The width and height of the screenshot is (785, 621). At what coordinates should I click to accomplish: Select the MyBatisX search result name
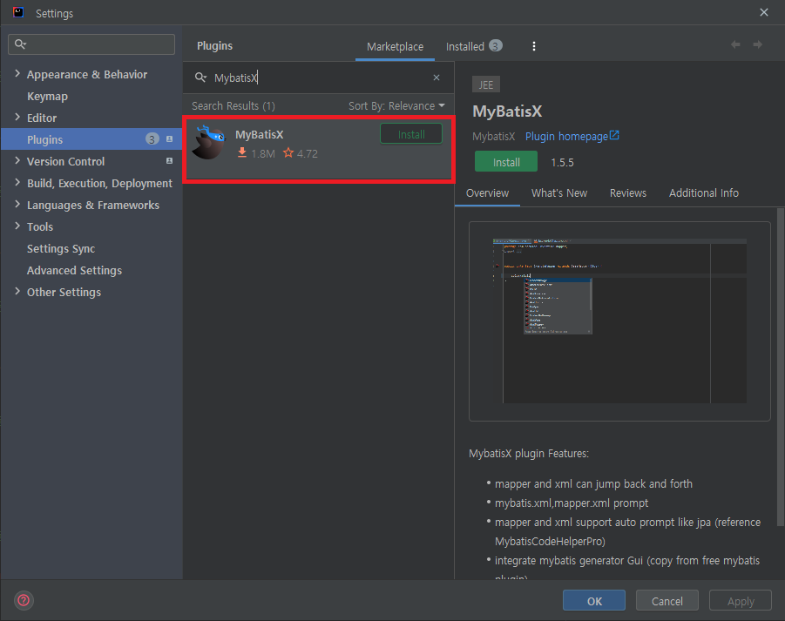(260, 135)
